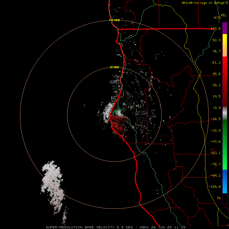229x229 pixels.
Task: Select the 61.2 value on the velocity scale
Action: 217,63
